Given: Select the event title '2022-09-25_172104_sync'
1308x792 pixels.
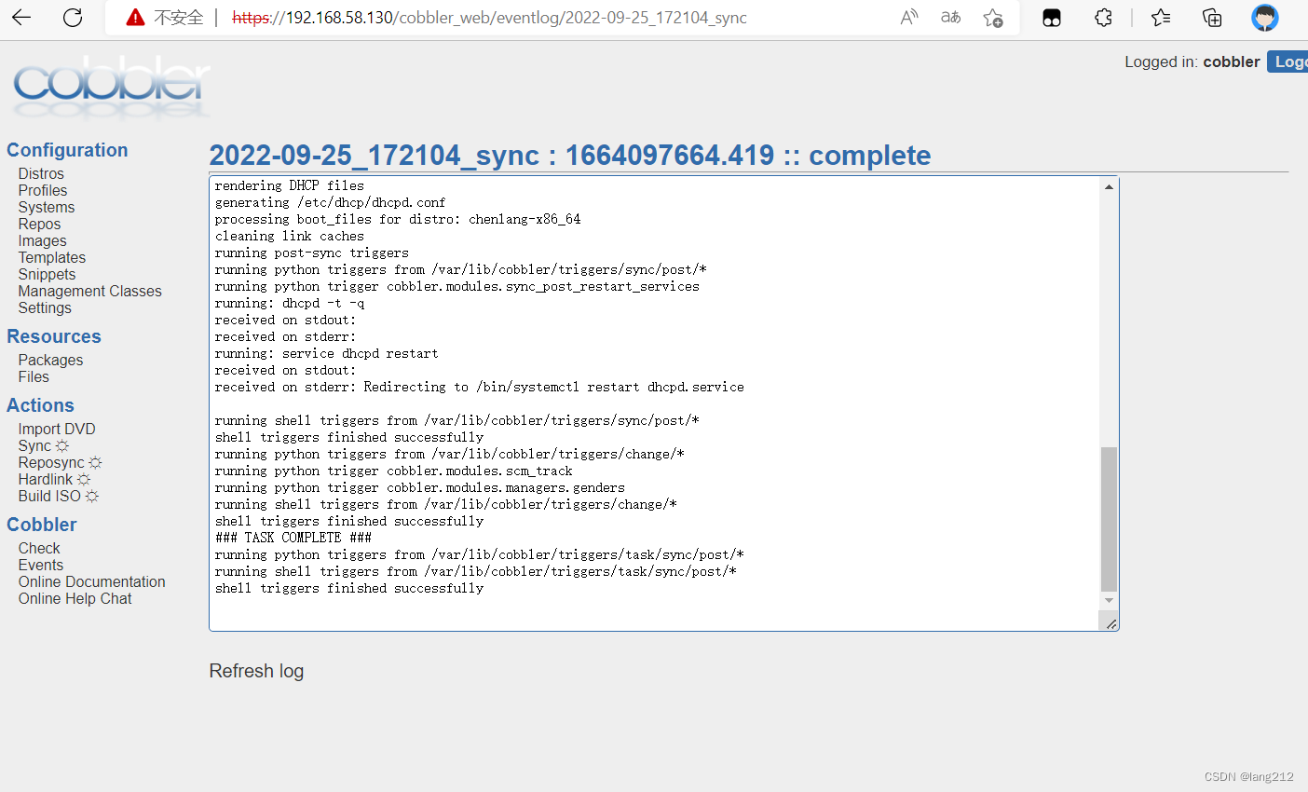Looking at the screenshot, I should (x=375, y=155).
